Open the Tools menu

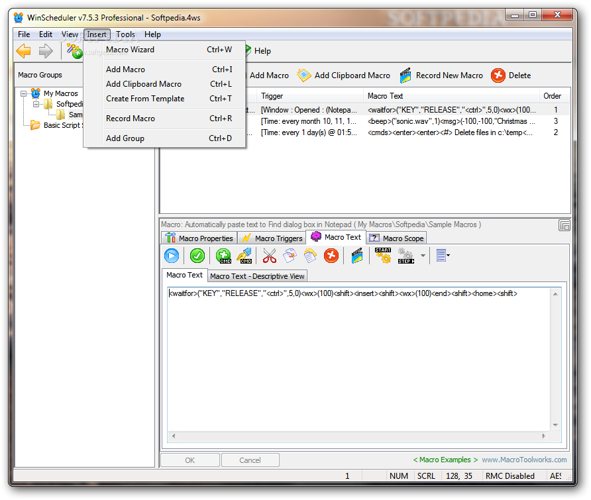pos(125,34)
